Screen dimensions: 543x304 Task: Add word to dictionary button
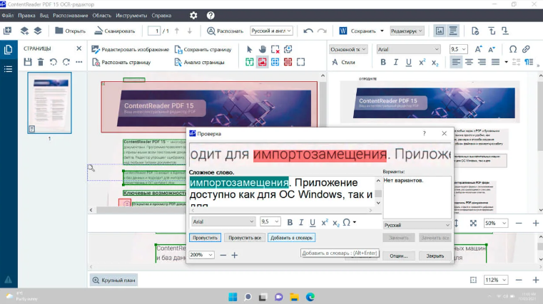(291, 238)
